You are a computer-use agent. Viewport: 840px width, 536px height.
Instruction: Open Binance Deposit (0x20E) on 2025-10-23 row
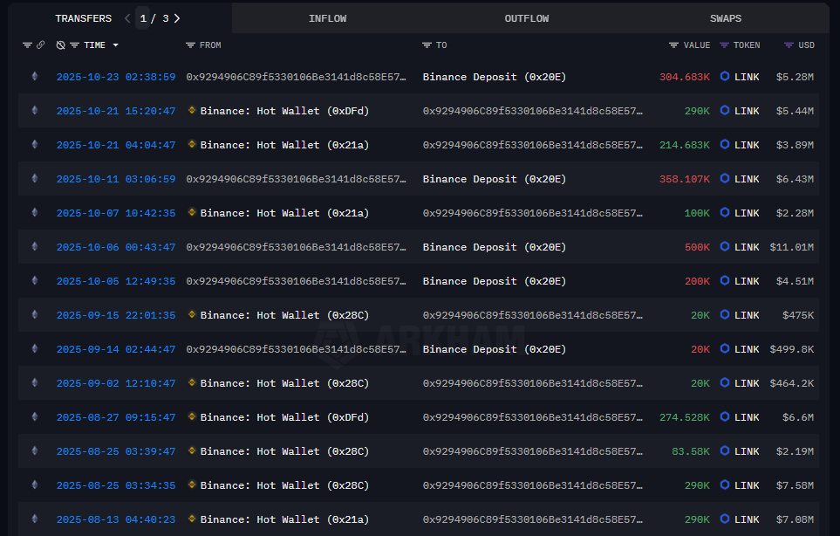pyautogui.click(x=494, y=77)
